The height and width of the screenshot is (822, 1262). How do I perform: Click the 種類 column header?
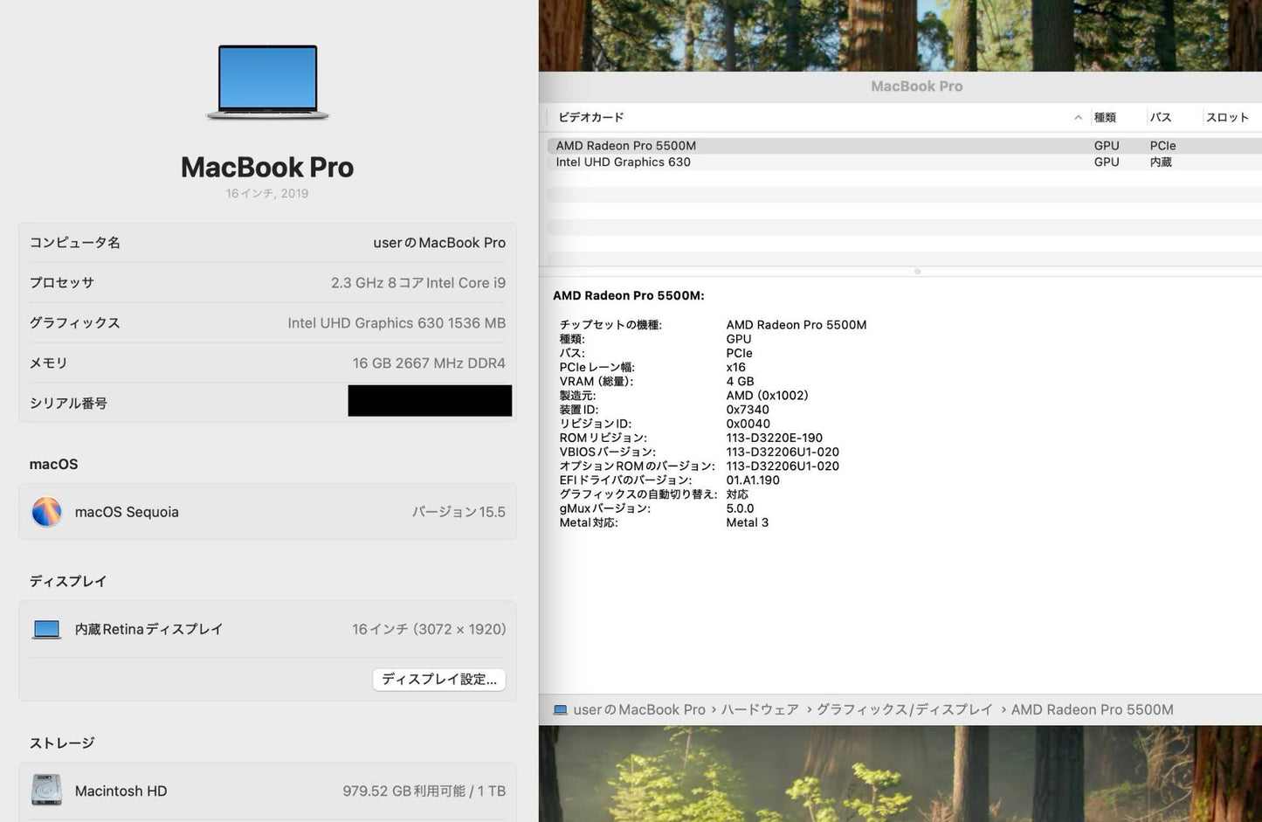tap(1105, 117)
